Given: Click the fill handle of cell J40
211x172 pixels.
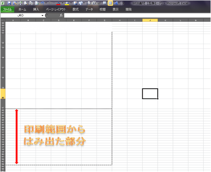Looking at the screenshot, I should [x=158, y=99].
